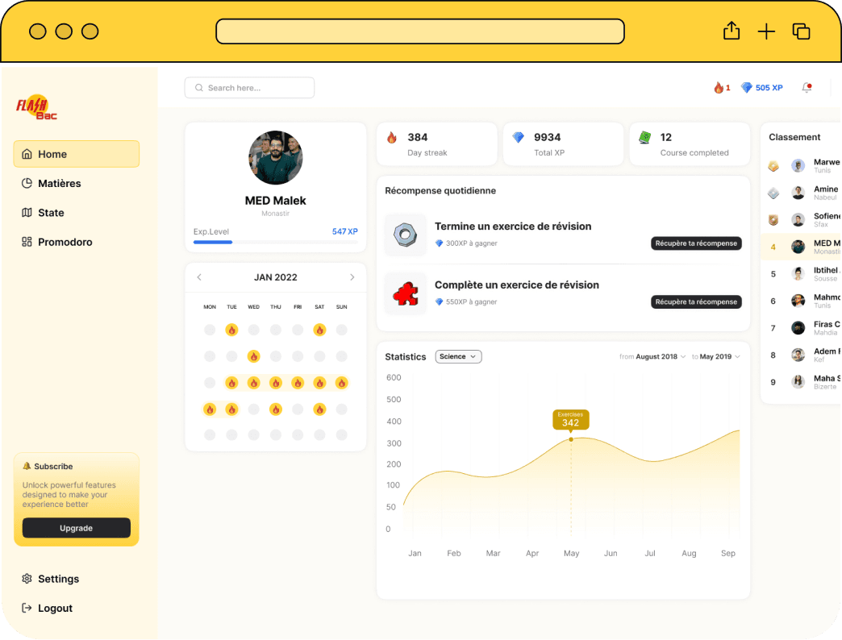Screen dimensions: 842x640
Task: Click the green book Course completed icon
Action: [645, 138]
